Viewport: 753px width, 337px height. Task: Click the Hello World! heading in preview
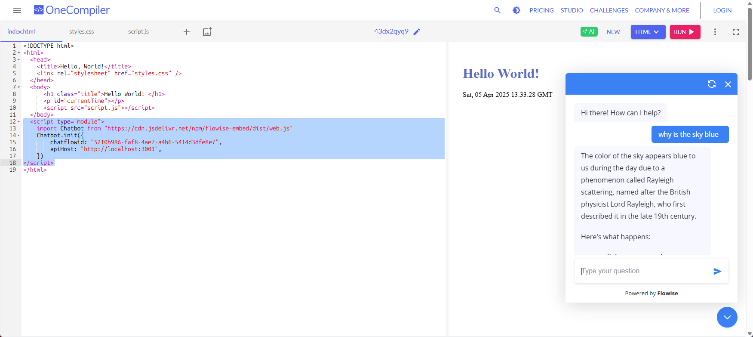coord(501,74)
